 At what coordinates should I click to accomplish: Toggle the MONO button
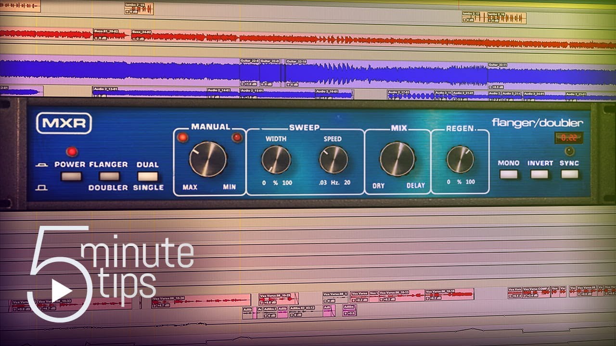[x=509, y=174]
